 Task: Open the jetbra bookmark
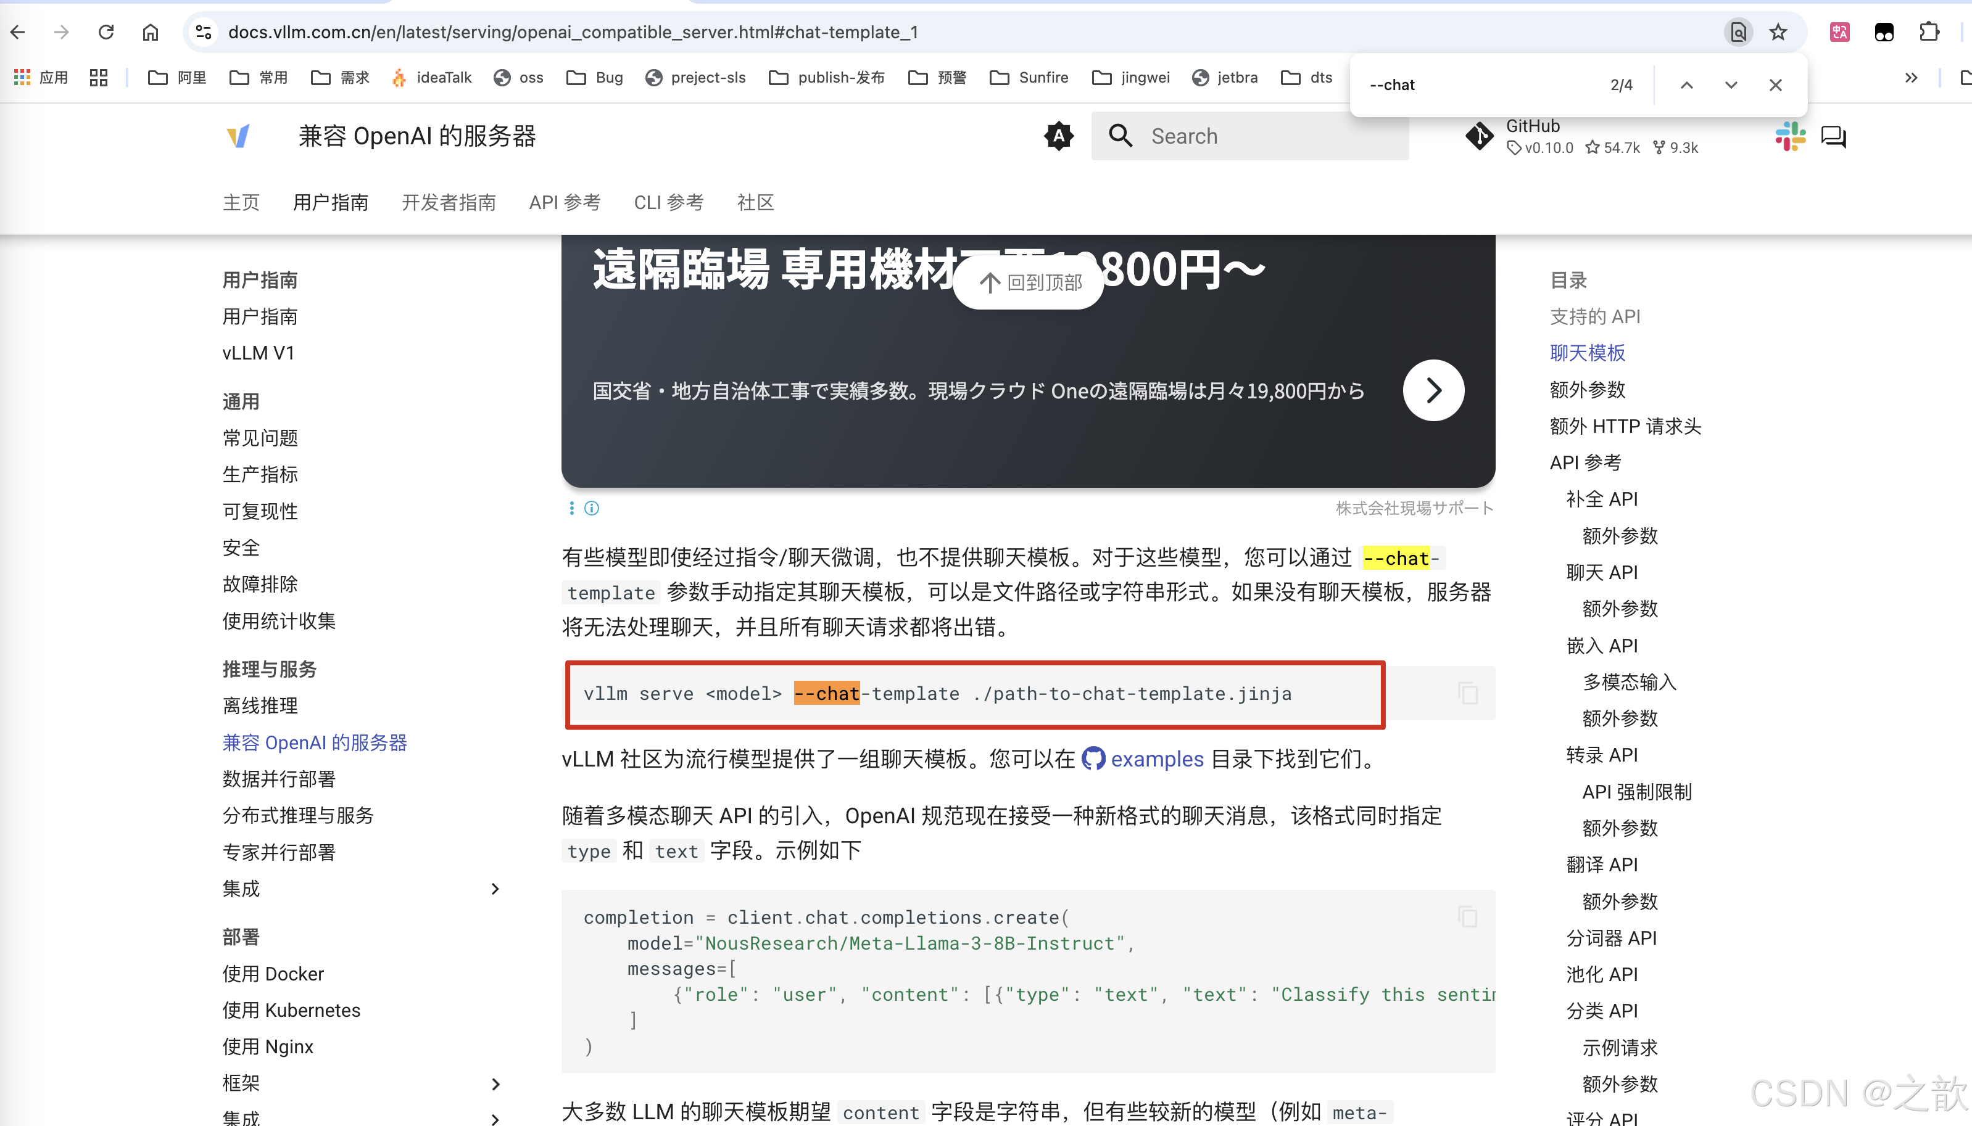point(1225,77)
